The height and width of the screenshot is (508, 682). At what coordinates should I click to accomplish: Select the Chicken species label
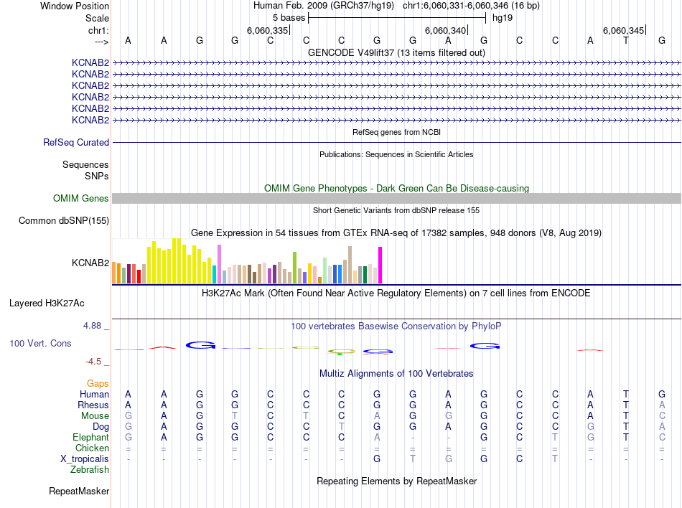[x=92, y=448]
